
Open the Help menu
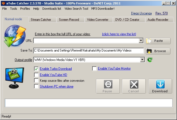[36, 9]
